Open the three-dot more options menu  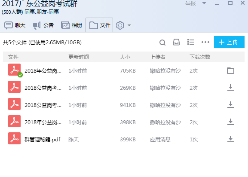coord(205,42)
